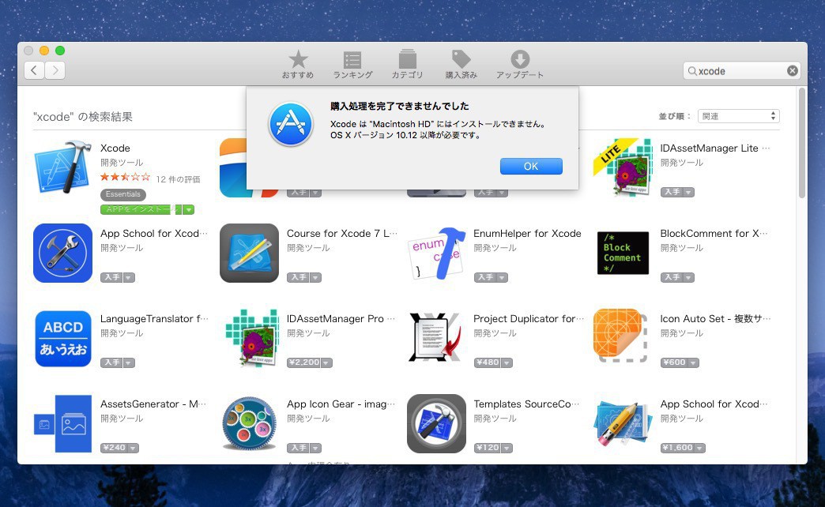The height and width of the screenshot is (507, 825).
Task: Open LanguageTranslator ABCD icon
Action: 62,339
